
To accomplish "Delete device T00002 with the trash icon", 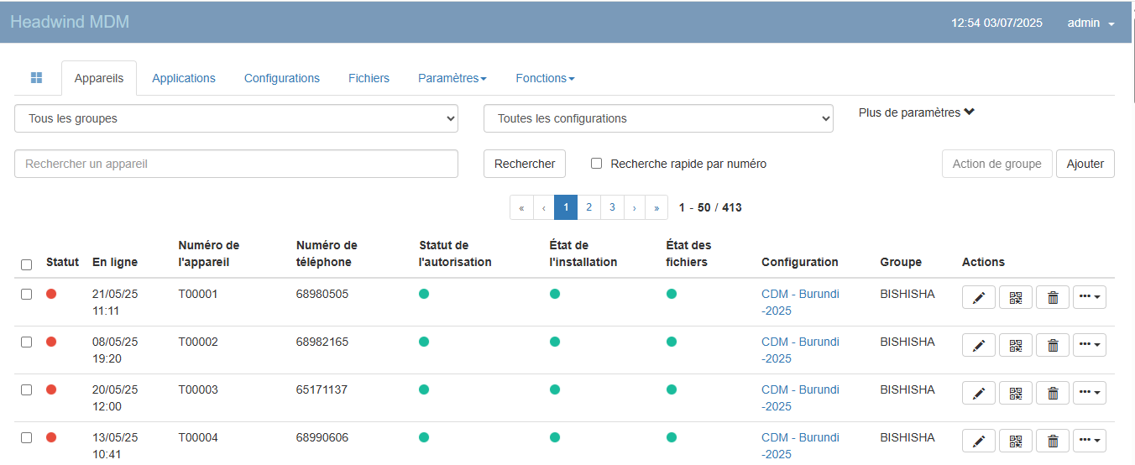I will (x=1053, y=346).
